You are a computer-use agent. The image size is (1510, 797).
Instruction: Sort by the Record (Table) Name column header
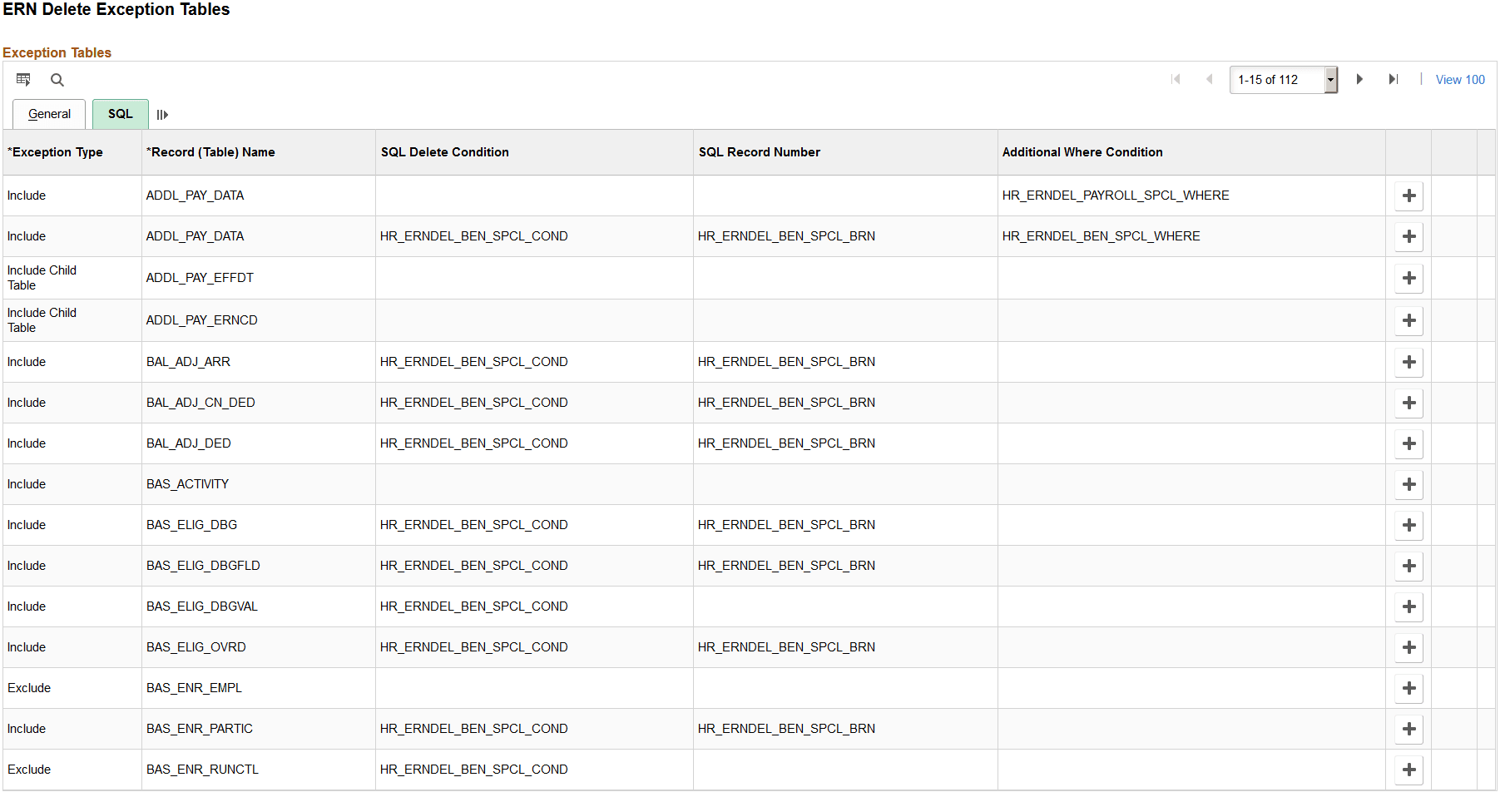pos(210,152)
